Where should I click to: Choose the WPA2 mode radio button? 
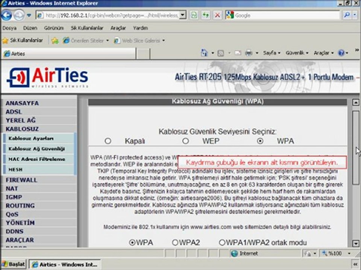point(175,243)
